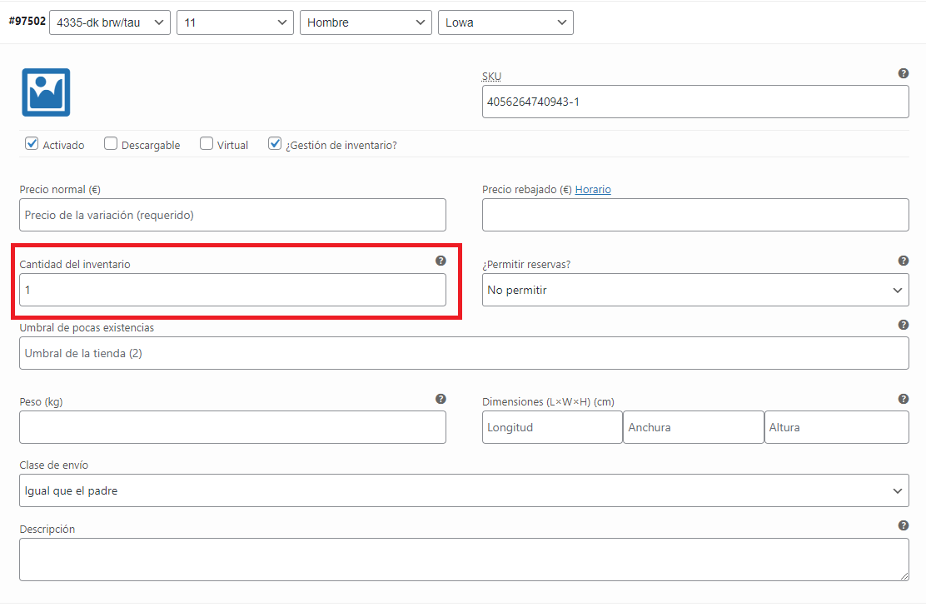The width and height of the screenshot is (926, 607).
Task: Show help for Cantidad del inventario
Action: pos(441,261)
